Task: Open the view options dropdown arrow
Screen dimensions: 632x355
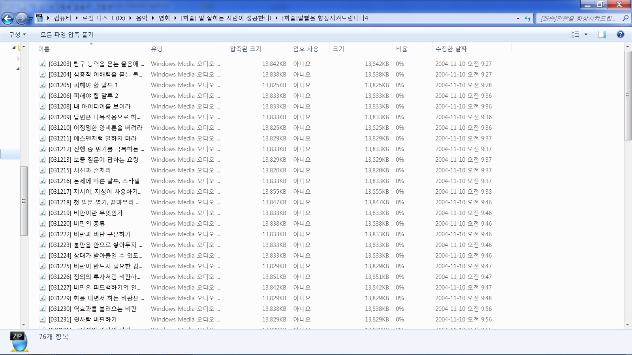Action: (586, 34)
